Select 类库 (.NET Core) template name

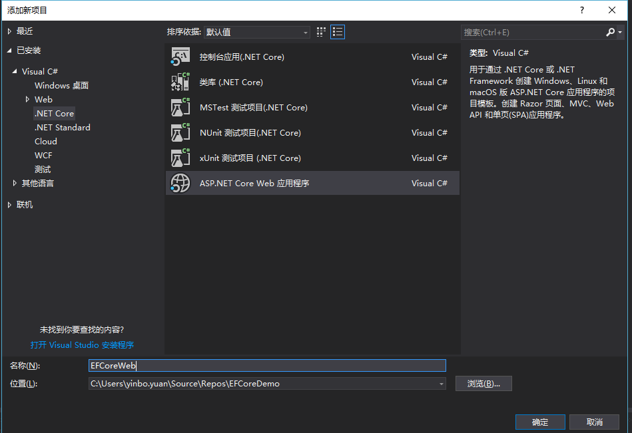click(x=231, y=82)
